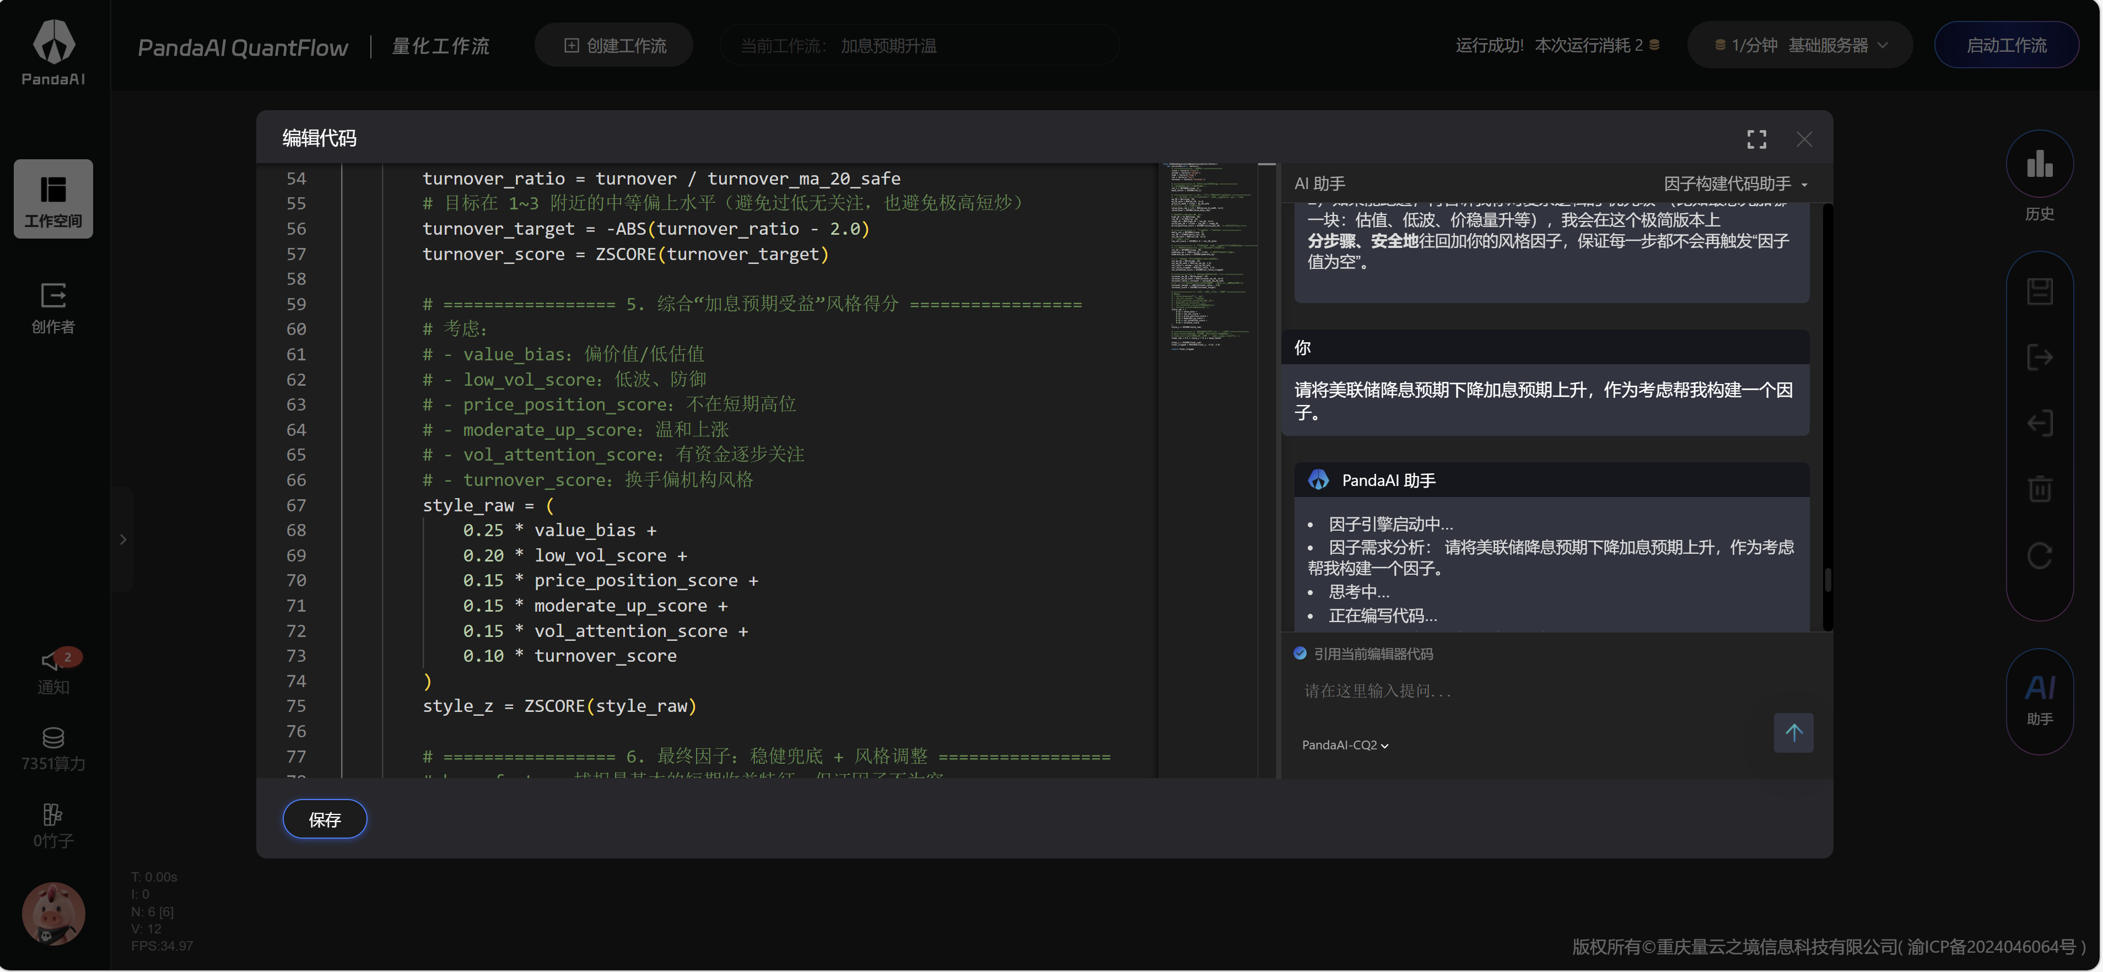This screenshot has width=2103, height=972.
Task: Click the line containing style_z = ZSCORE(style_raw)
Action: 559,706
